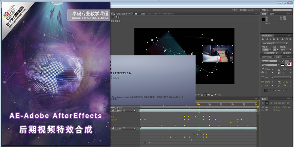Enable All Caps text style
This screenshot has width=294, height=147.
tap(274, 90)
